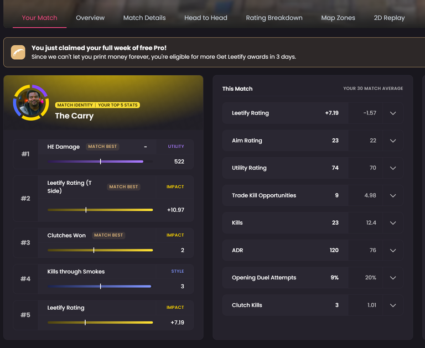Go to Head to Head tab
The image size is (425, 348).
tap(206, 18)
